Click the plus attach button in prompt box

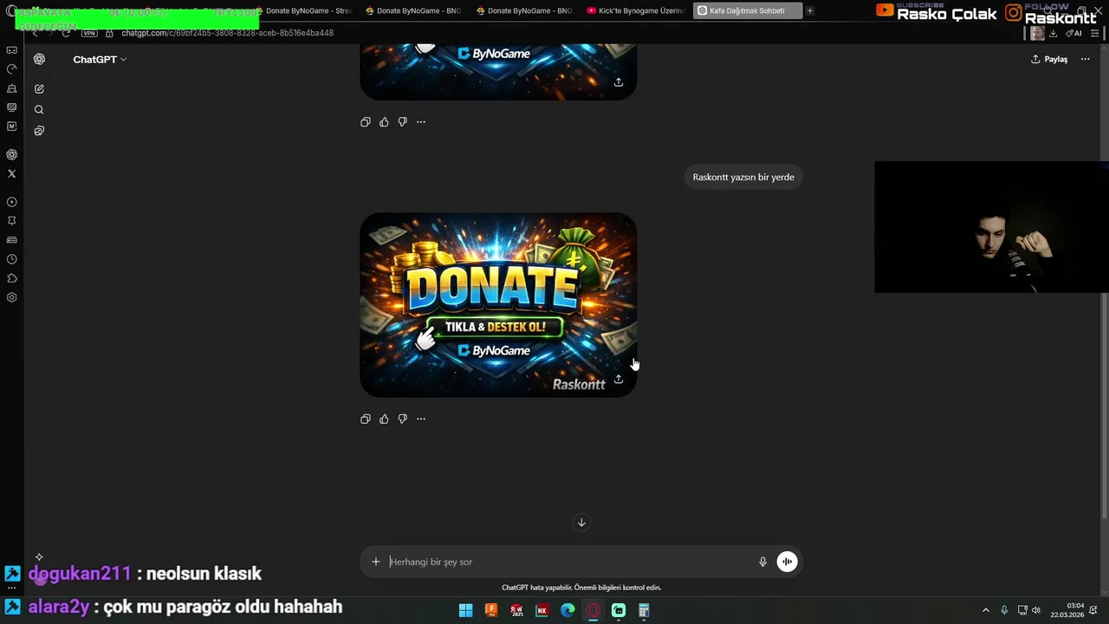[375, 562]
